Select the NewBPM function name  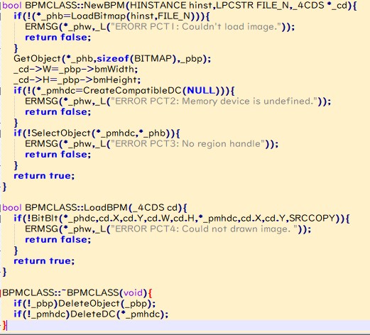[x=104, y=5]
